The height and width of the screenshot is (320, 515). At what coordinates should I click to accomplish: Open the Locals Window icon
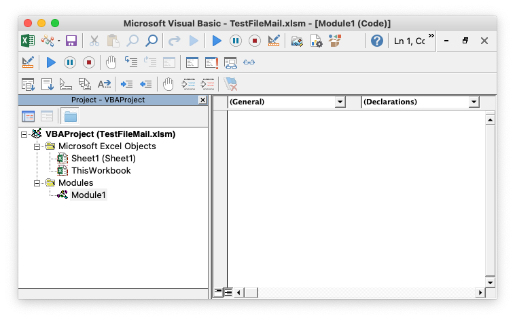192,62
